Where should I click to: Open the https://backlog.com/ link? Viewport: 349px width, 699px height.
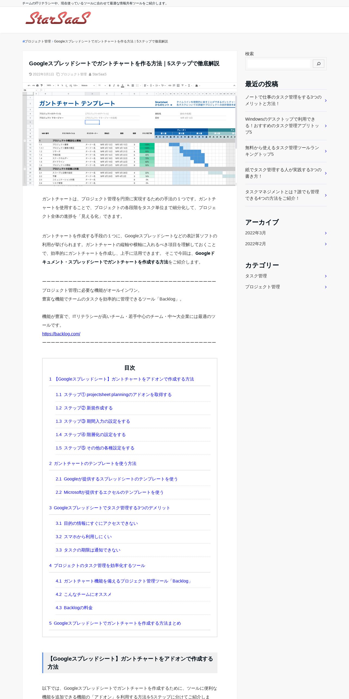pyautogui.click(x=61, y=334)
